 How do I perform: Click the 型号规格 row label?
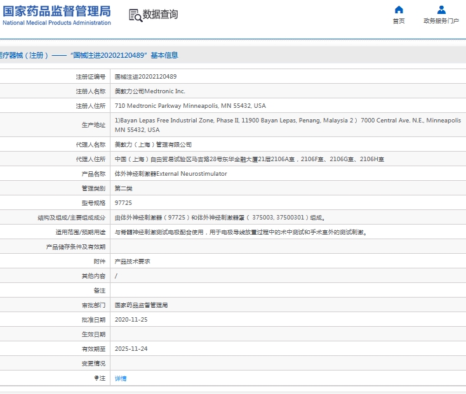(93, 203)
